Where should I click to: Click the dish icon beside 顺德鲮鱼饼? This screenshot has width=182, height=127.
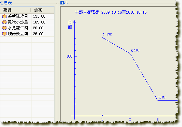point(4,34)
